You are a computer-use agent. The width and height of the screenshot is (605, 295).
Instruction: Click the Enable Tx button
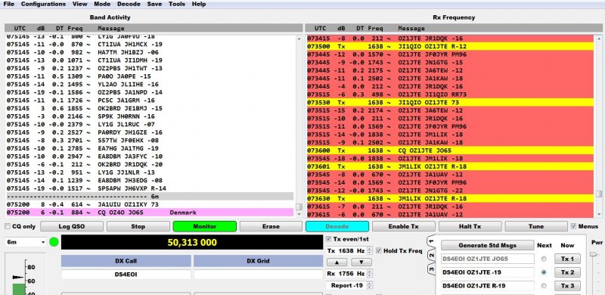coord(404,227)
